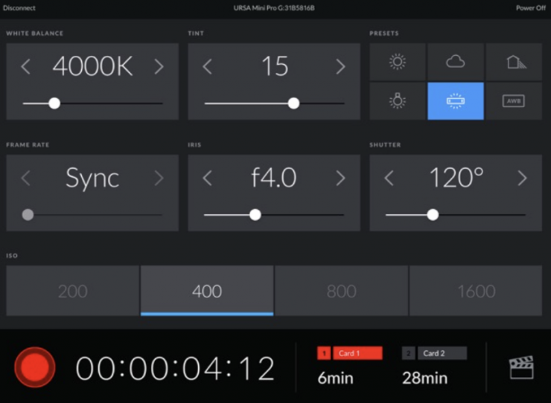Set ISO to 200

(73, 291)
